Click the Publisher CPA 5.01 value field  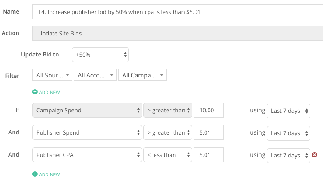tap(209, 155)
